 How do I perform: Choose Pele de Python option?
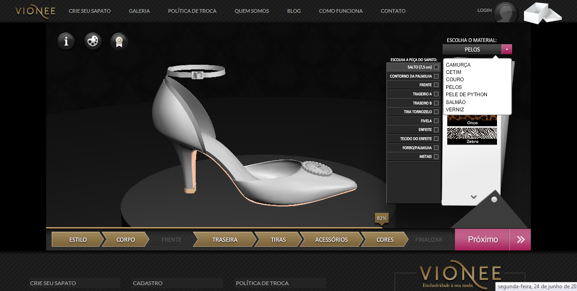(466, 94)
